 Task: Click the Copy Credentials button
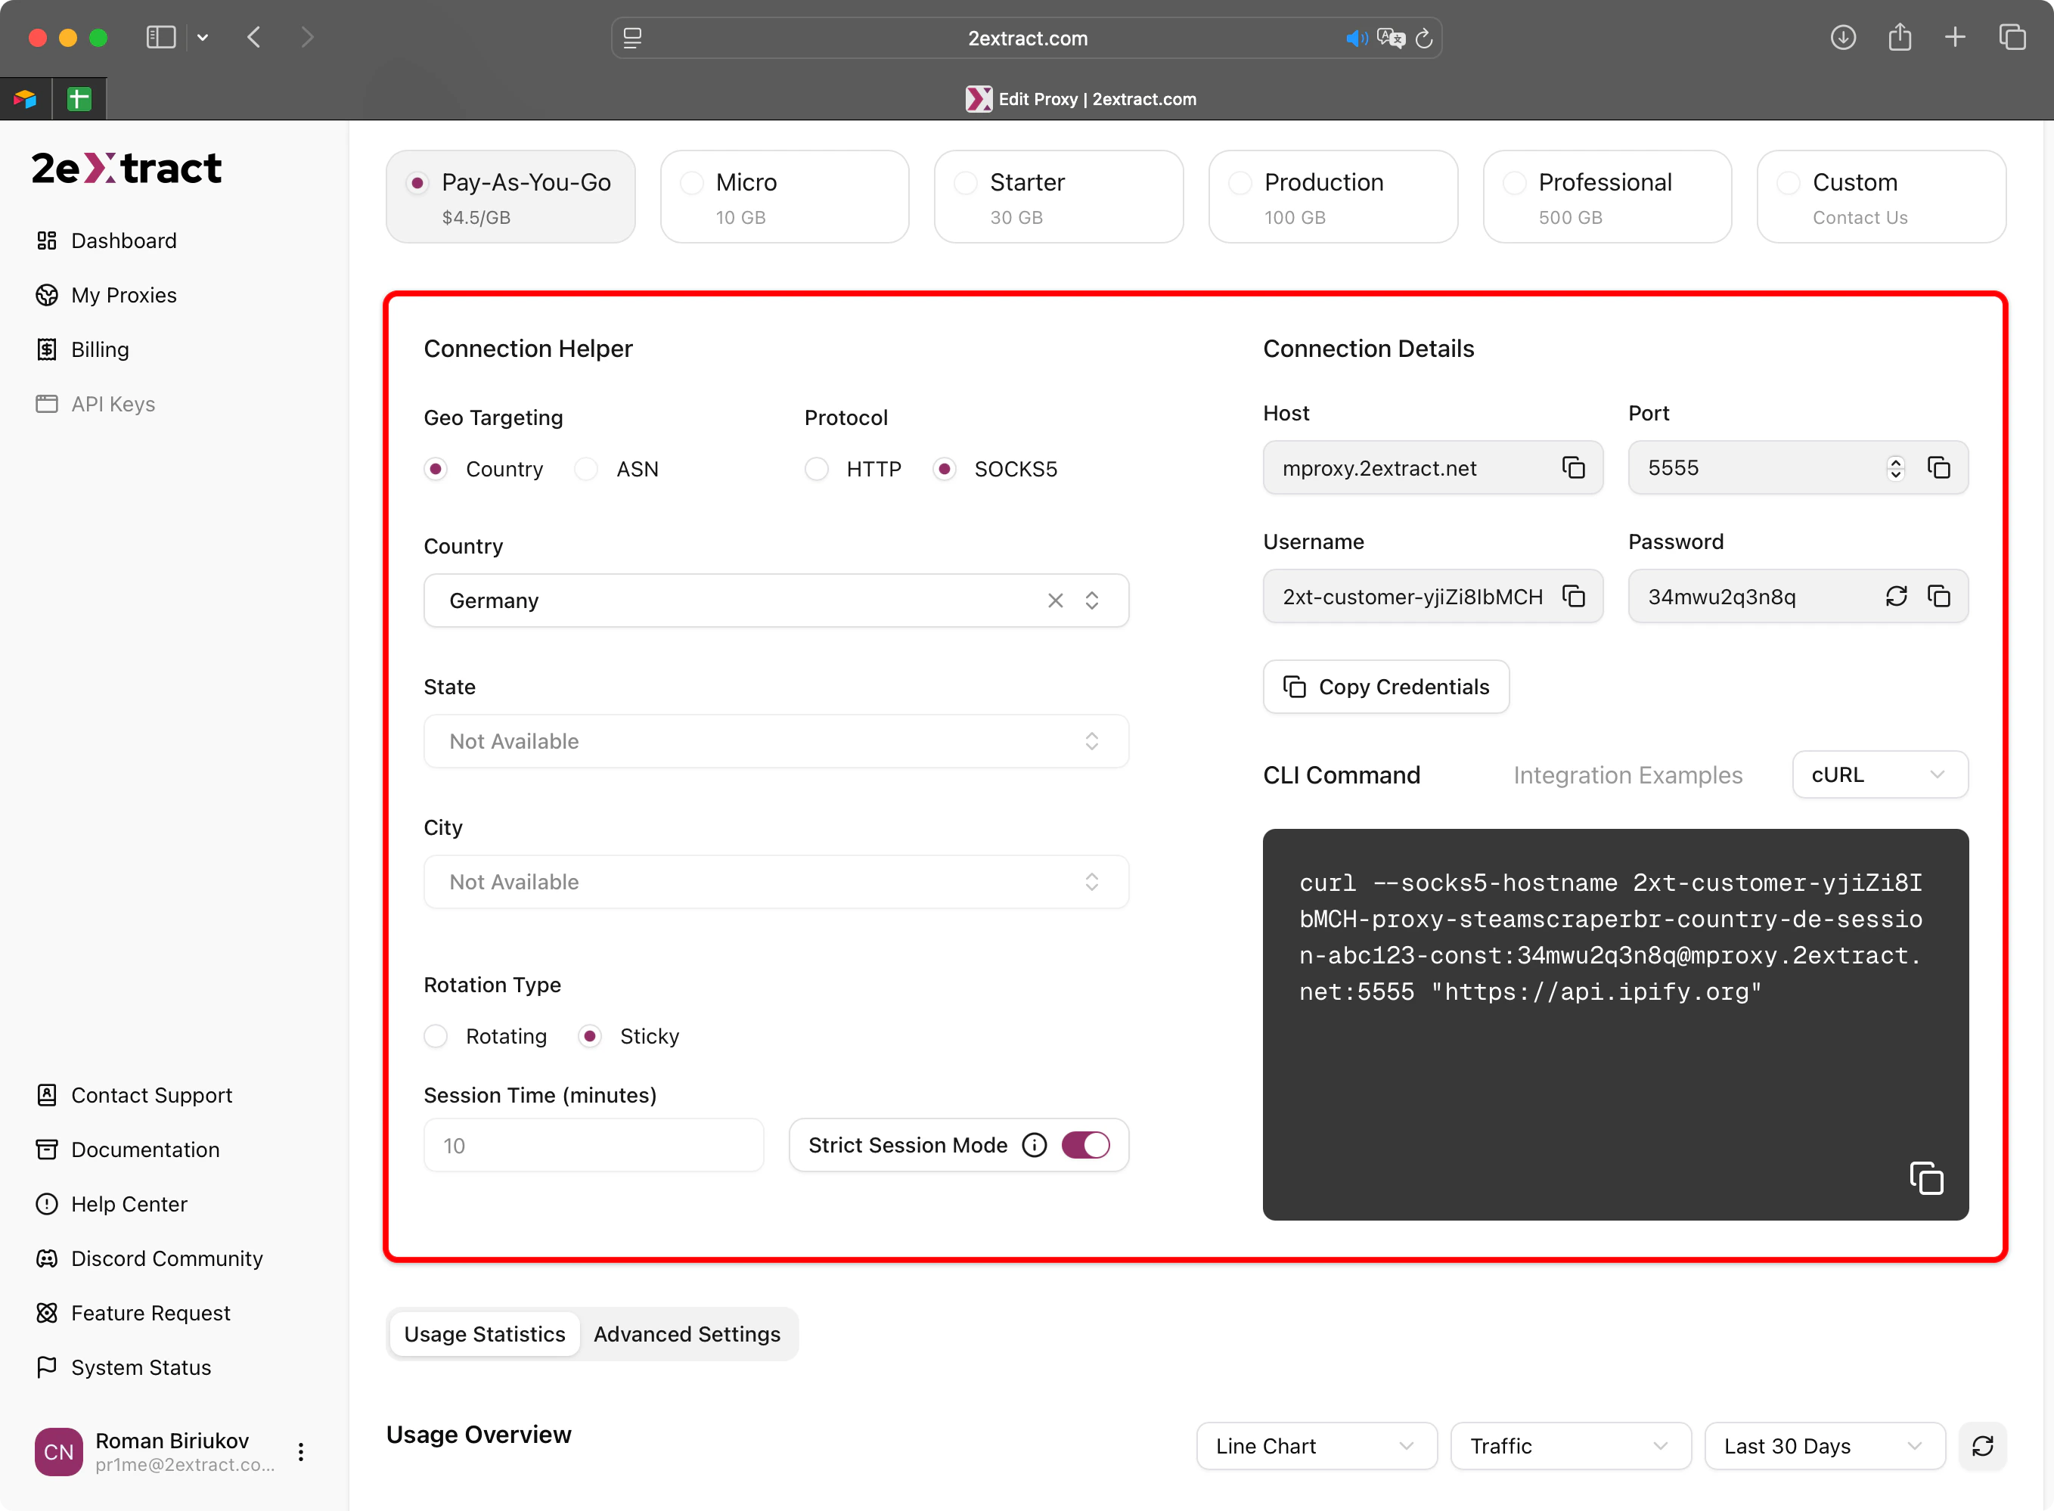point(1385,687)
